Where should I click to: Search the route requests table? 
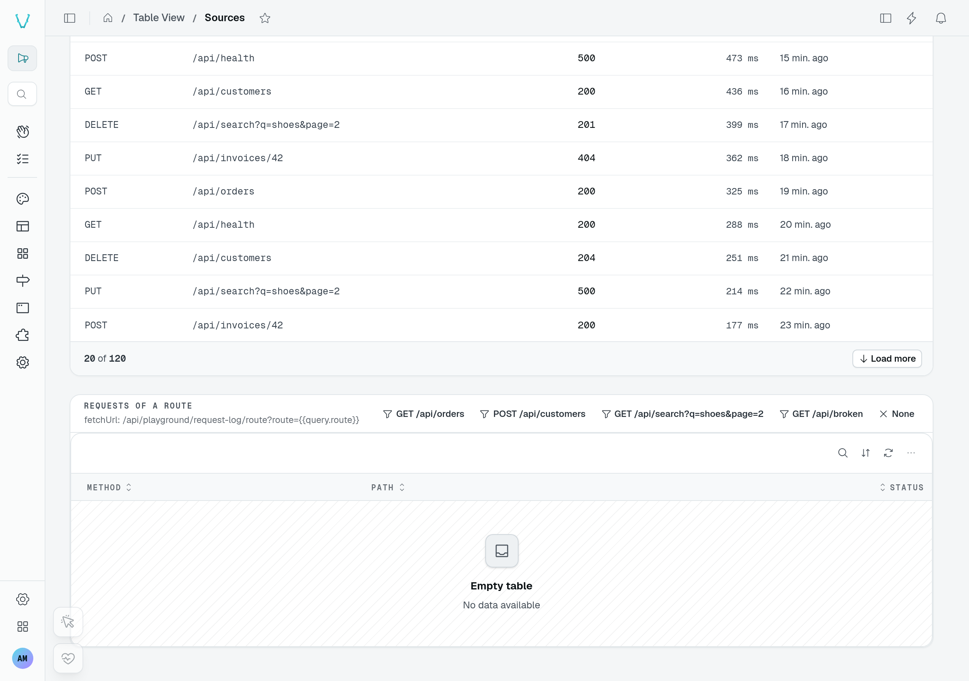click(843, 453)
